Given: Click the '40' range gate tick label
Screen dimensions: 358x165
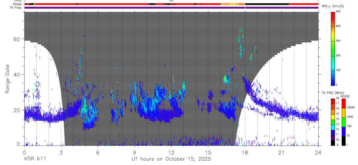Looking at the screenshot, I should pyautogui.click(x=17, y=74).
